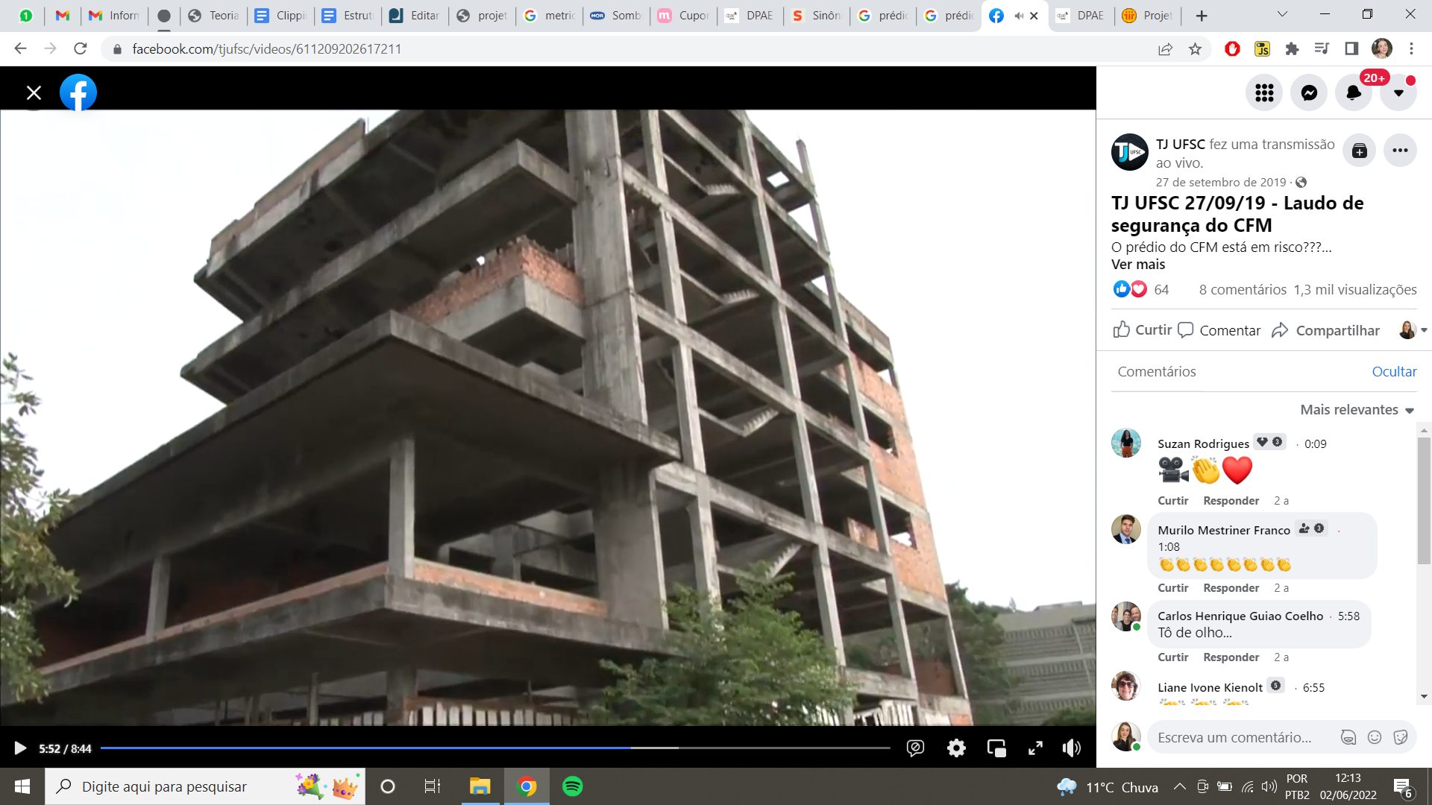Toggle video mute speaker icon
This screenshot has height=805, width=1432.
point(1072,748)
